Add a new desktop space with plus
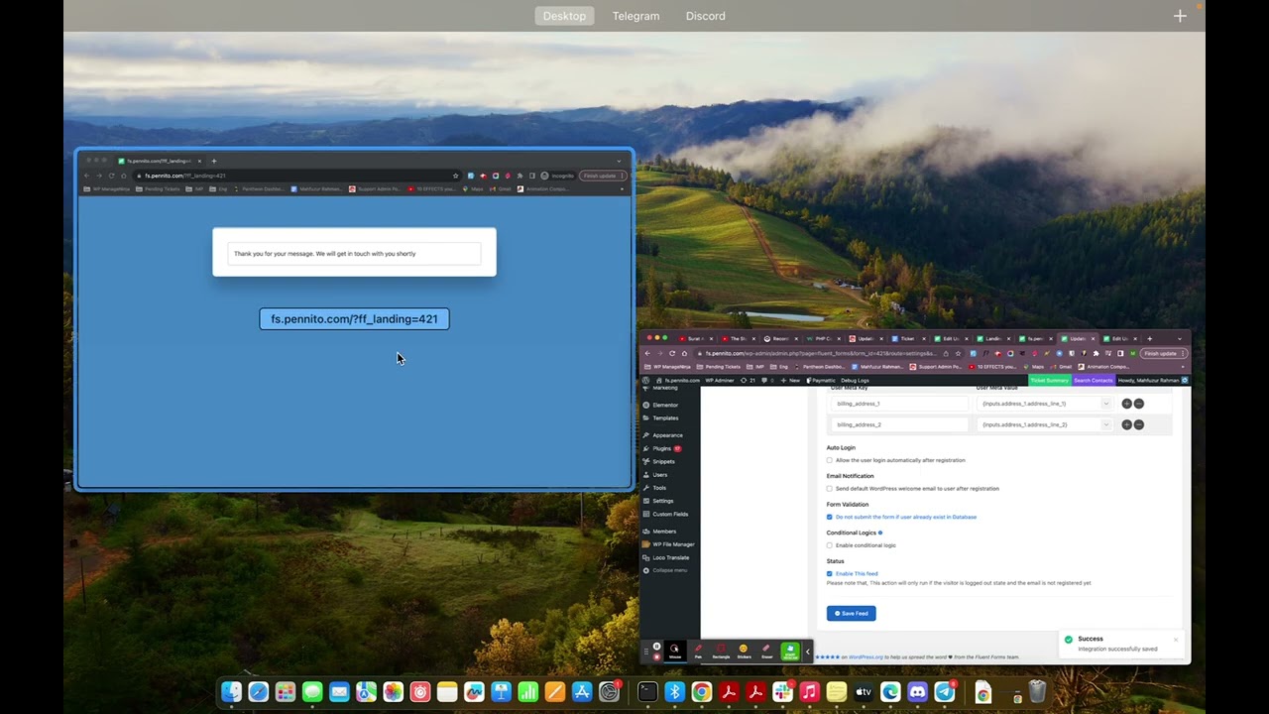The image size is (1269, 714). (1180, 16)
